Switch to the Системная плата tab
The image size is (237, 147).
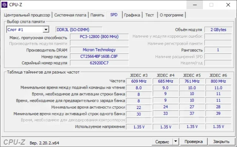click(x=70, y=15)
